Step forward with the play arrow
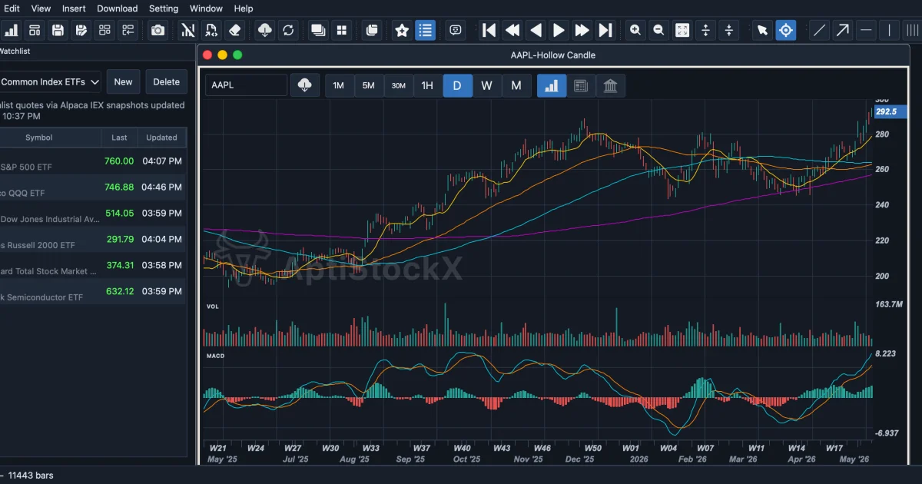Viewport: 922px width, 484px height. pos(559,30)
